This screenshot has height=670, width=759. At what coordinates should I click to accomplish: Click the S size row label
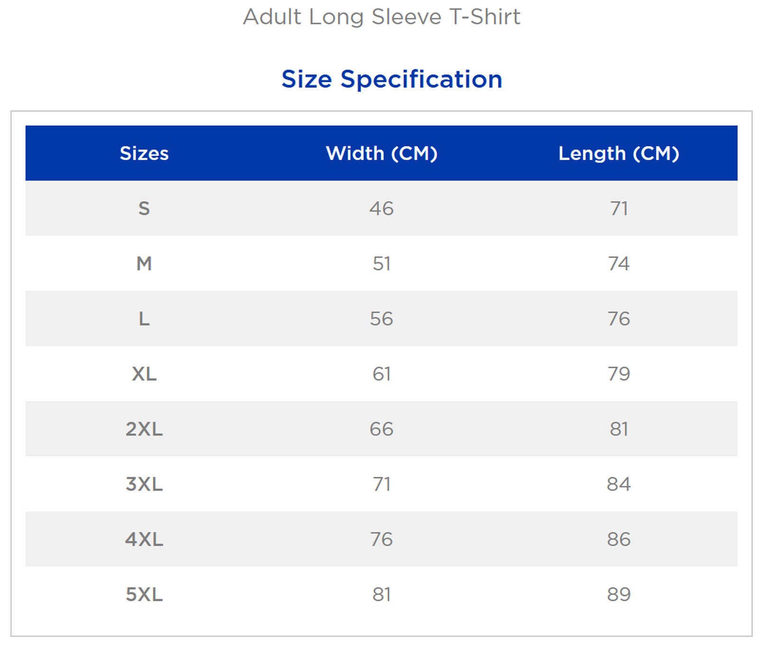pyautogui.click(x=144, y=208)
